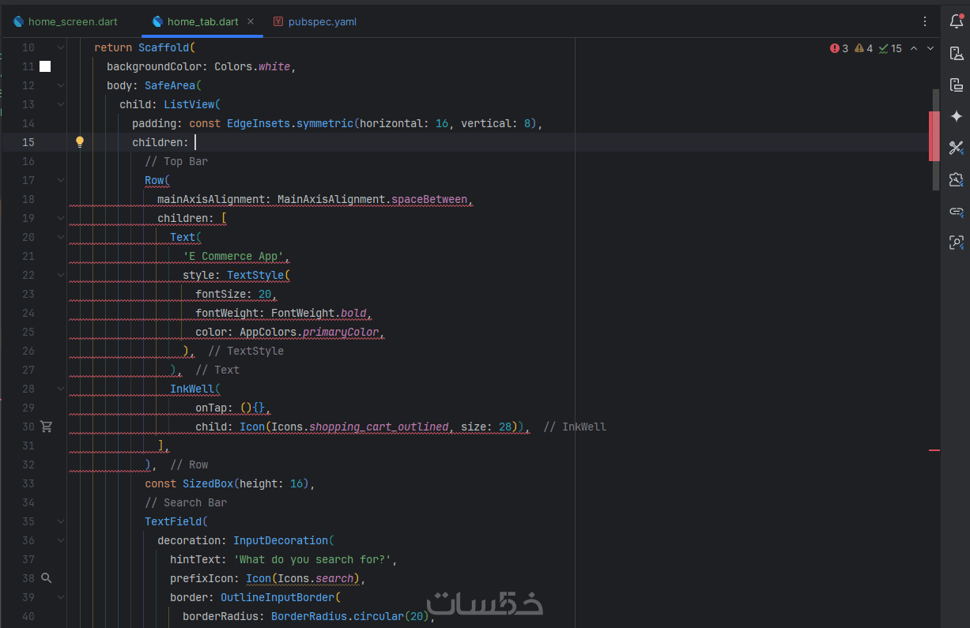This screenshot has width=970, height=628.
Task: Open the Gemini sparkle tool window
Action: tap(957, 116)
